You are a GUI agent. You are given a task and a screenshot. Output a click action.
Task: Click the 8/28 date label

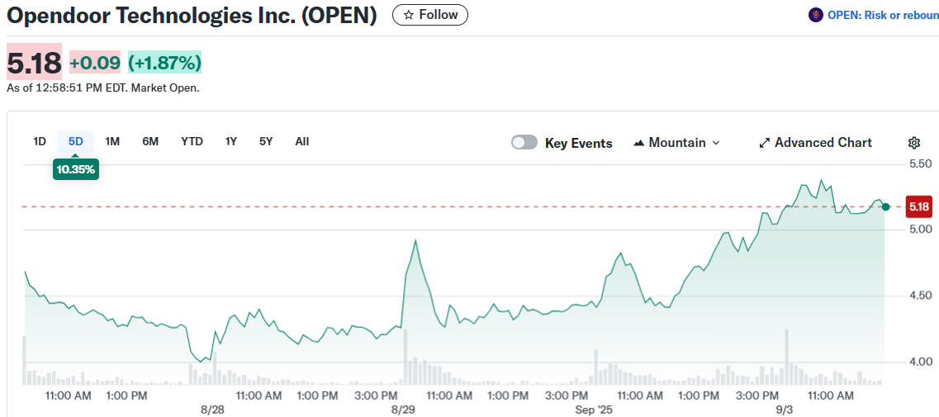(212, 410)
